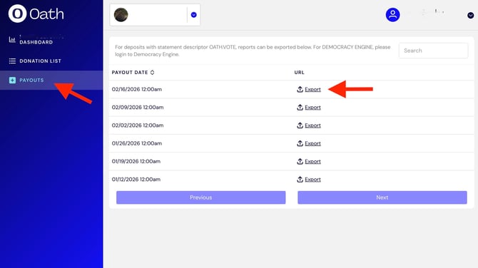Sort by Payout Date column
478x268 pixels.
pyautogui.click(x=133, y=72)
